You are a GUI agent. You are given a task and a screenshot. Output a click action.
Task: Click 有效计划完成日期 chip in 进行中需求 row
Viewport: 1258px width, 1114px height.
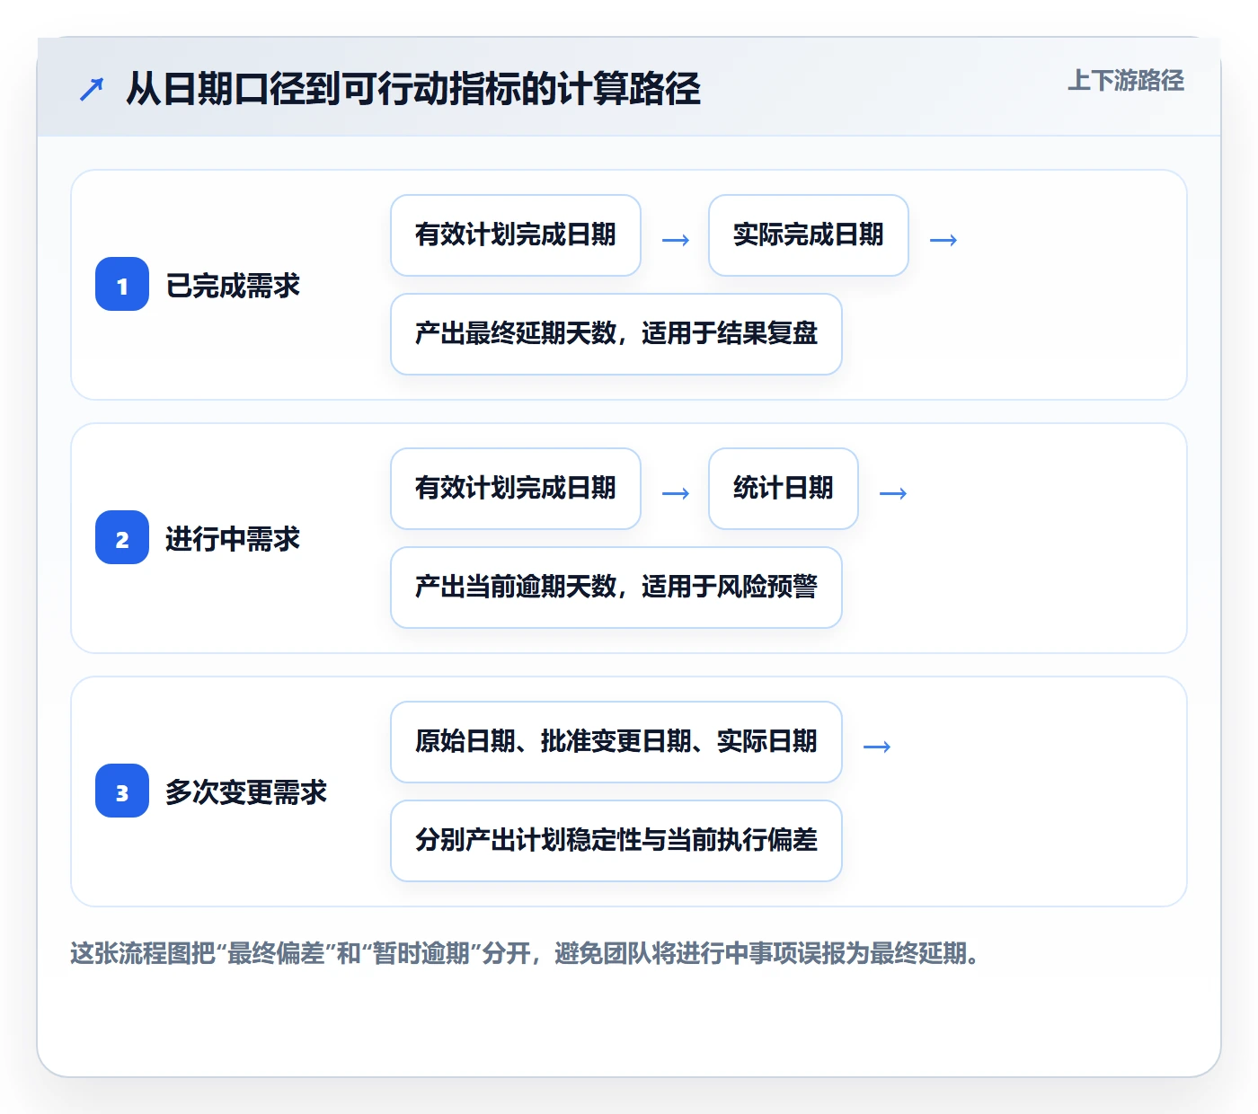[516, 489]
